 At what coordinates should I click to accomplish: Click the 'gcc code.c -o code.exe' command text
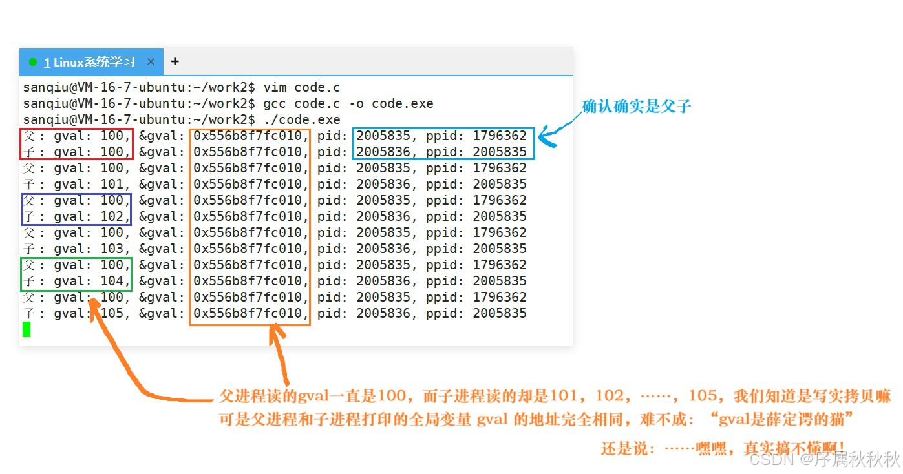pyautogui.click(x=348, y=103)
